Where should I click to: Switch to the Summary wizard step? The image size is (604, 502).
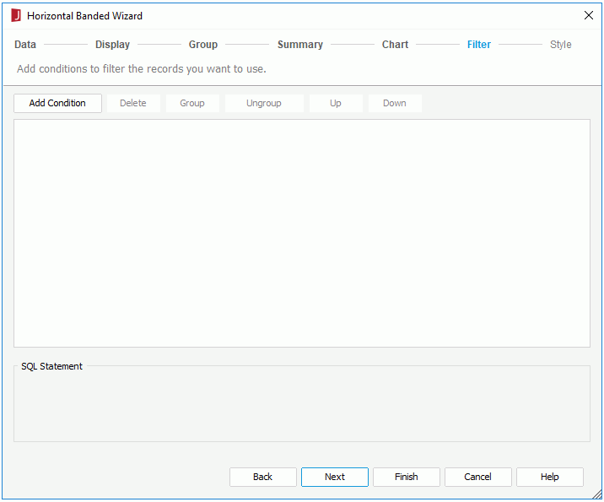coord(300,45)
